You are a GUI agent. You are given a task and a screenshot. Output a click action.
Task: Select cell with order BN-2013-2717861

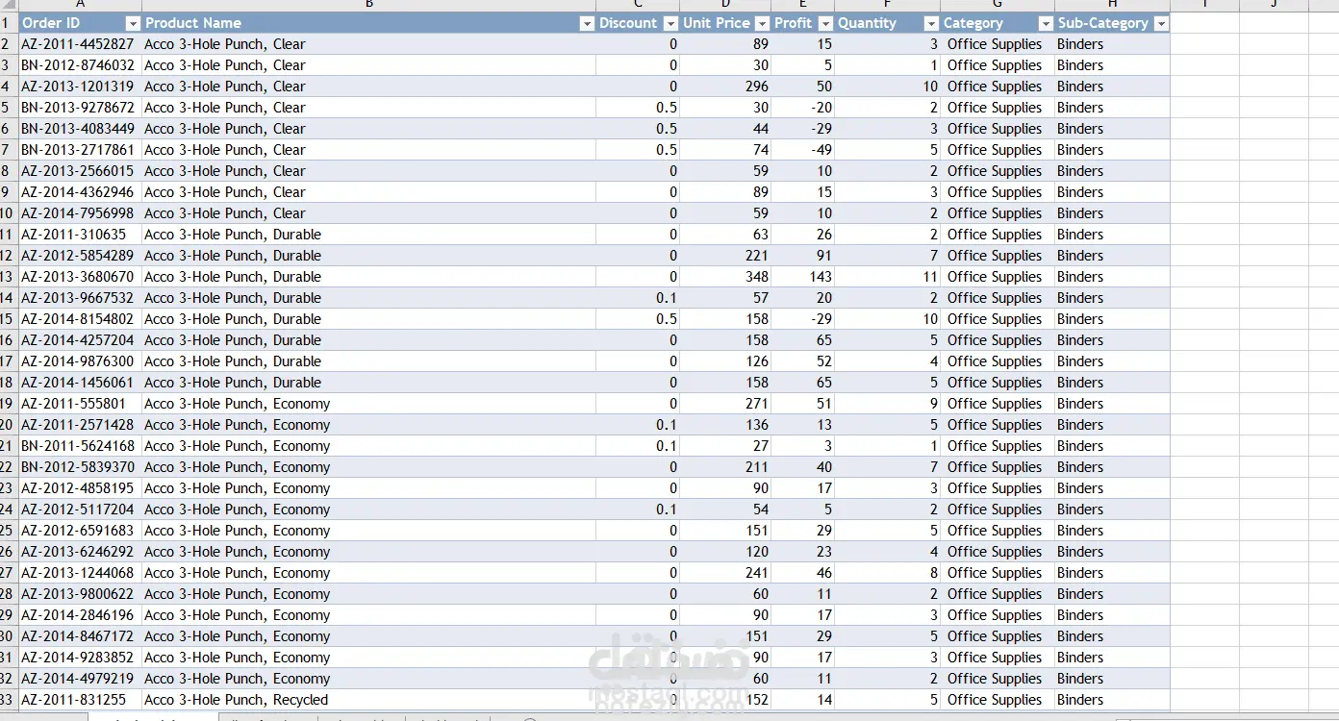[x=80, y=150]
